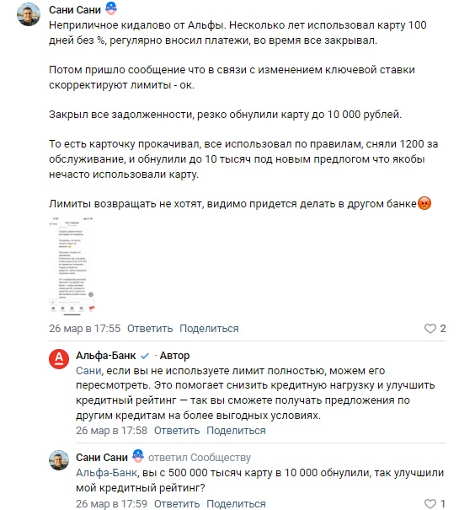Open timestamp link 26 мар в 17:58
This screenshot has height=510, width=459.
111,431
